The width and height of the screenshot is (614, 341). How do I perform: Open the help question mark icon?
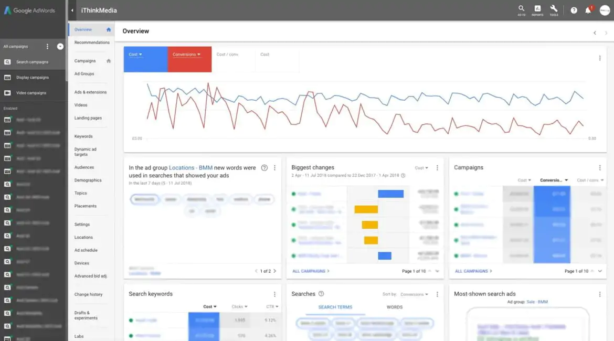point(574,10)
